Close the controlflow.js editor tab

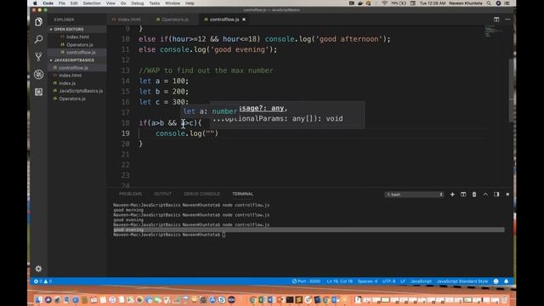[x=244, y=20]
